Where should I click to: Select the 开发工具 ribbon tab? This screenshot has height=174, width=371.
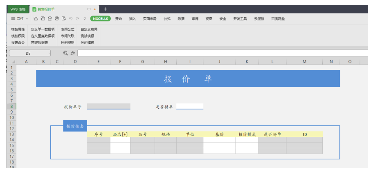pyautogui.click(x=240, y=19)
